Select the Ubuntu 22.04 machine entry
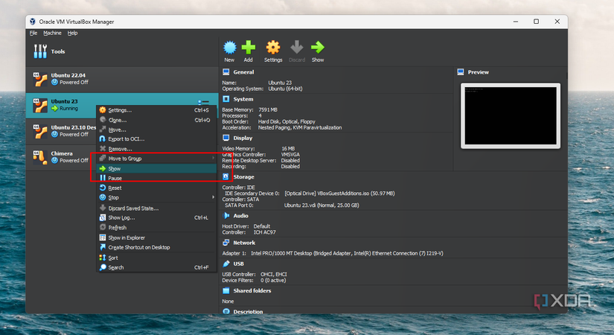The height and width of the screenshot is (335, 614). coord(122,79)
